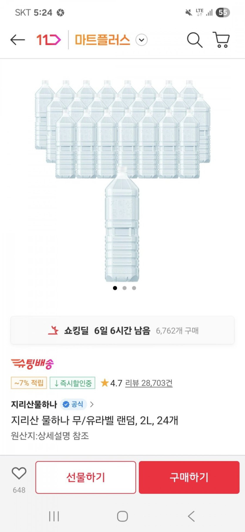Screen dimensions: 245x532
Task: Open the 리뷰 28,703건 link
Action: pos(149,383)
